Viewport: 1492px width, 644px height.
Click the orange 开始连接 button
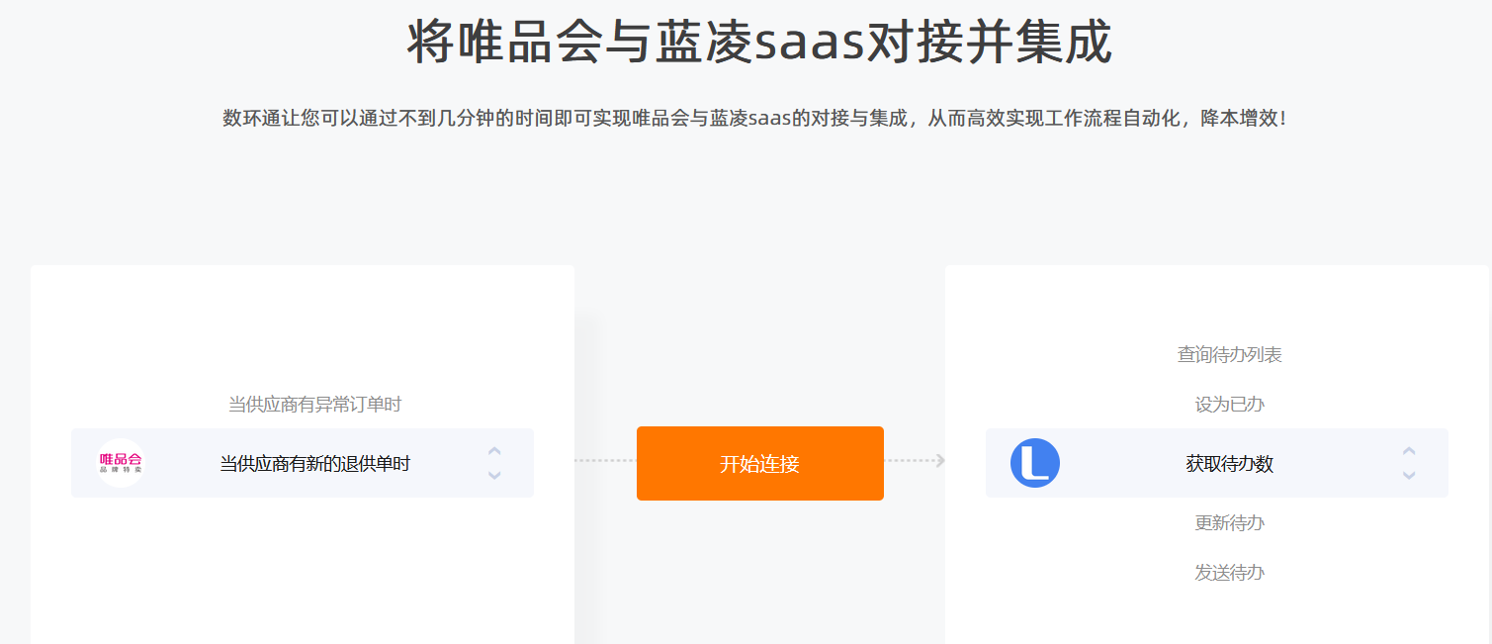(x=760, y=463)
